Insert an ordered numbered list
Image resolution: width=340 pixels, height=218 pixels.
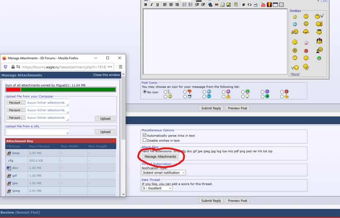(x=185, y=4)
